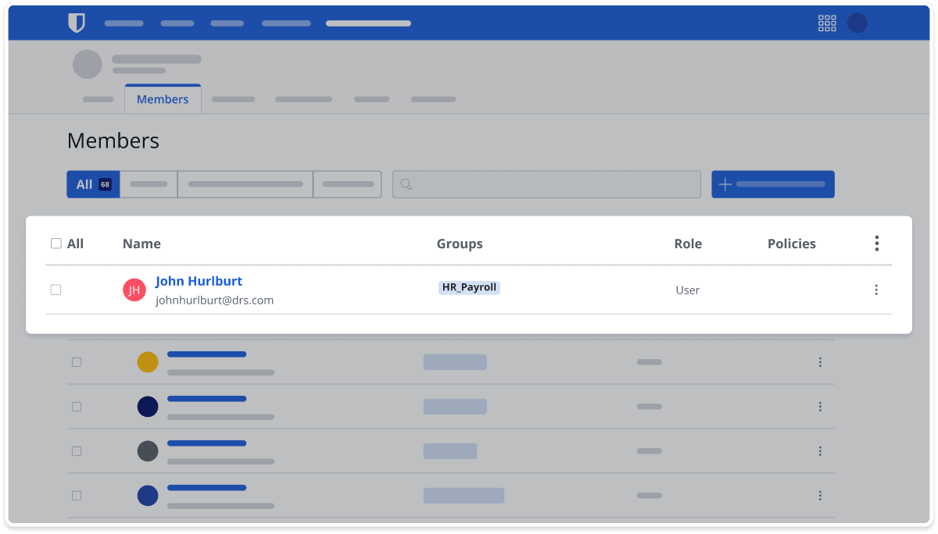Click the plus icon on the blue button
This screenshot has height=534, width=938.
(725, 184)
